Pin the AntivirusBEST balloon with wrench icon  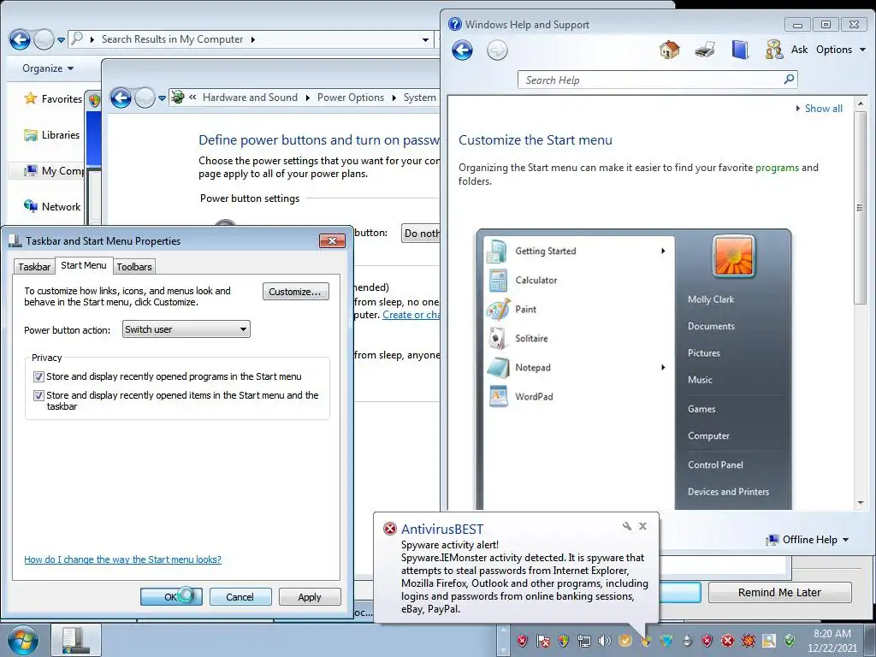(627, 526)
